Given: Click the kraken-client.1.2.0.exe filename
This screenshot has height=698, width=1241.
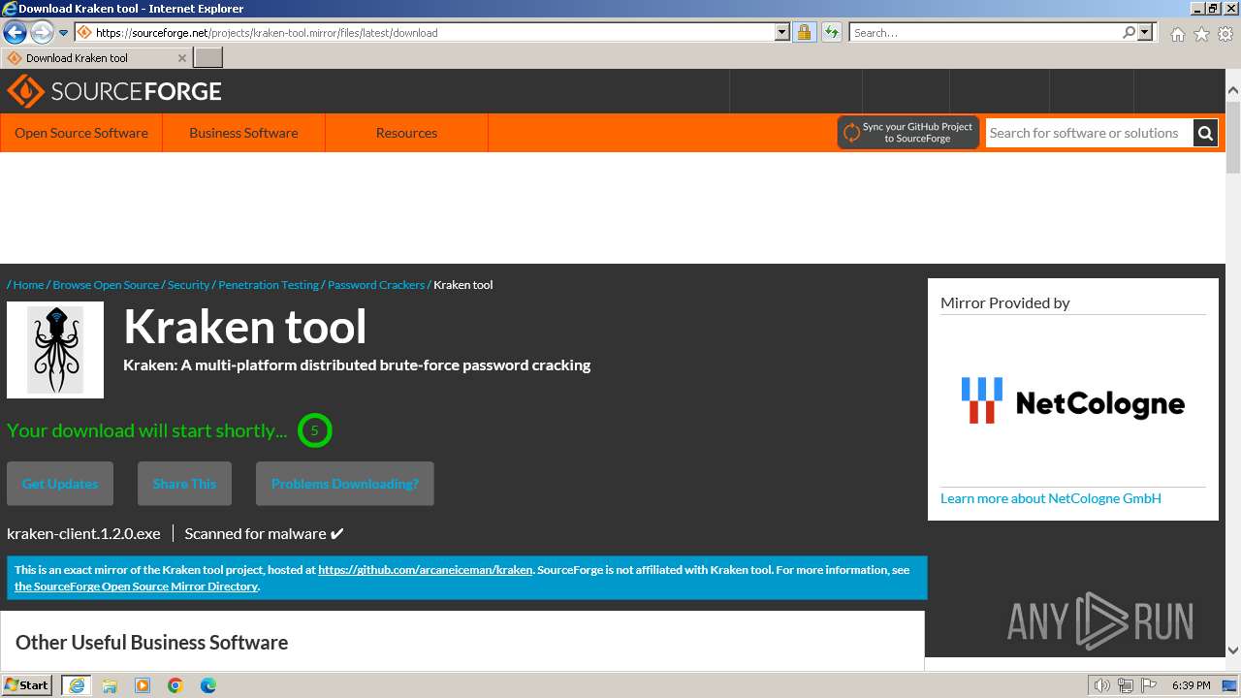Looking at the screenshot, I should 83,533.
